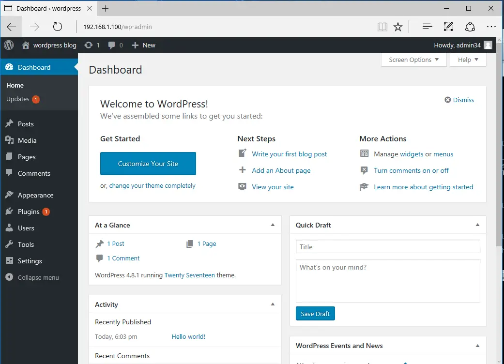Click the WordPress logo in admin bar

click(x=9, y=45)
